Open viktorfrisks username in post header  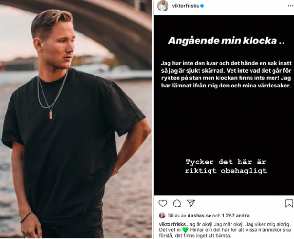(x=185, y=6)
